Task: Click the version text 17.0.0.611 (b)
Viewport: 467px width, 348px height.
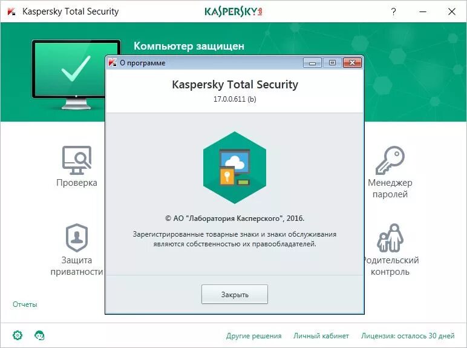Action: tap(235, 99)
